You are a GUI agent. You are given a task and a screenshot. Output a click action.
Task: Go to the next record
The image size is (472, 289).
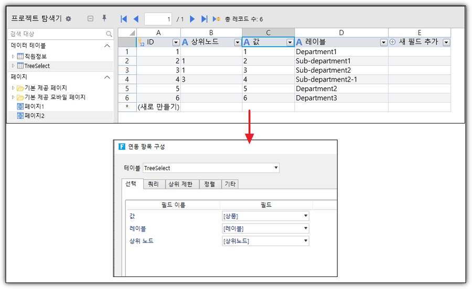[192, 19]
